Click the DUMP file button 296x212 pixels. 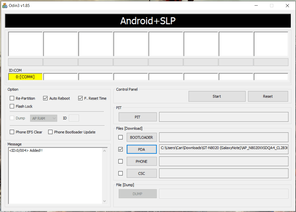pos(138,194)
